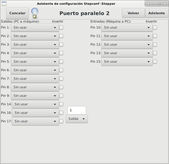Open the Pin 16 function dropdown

36,113
